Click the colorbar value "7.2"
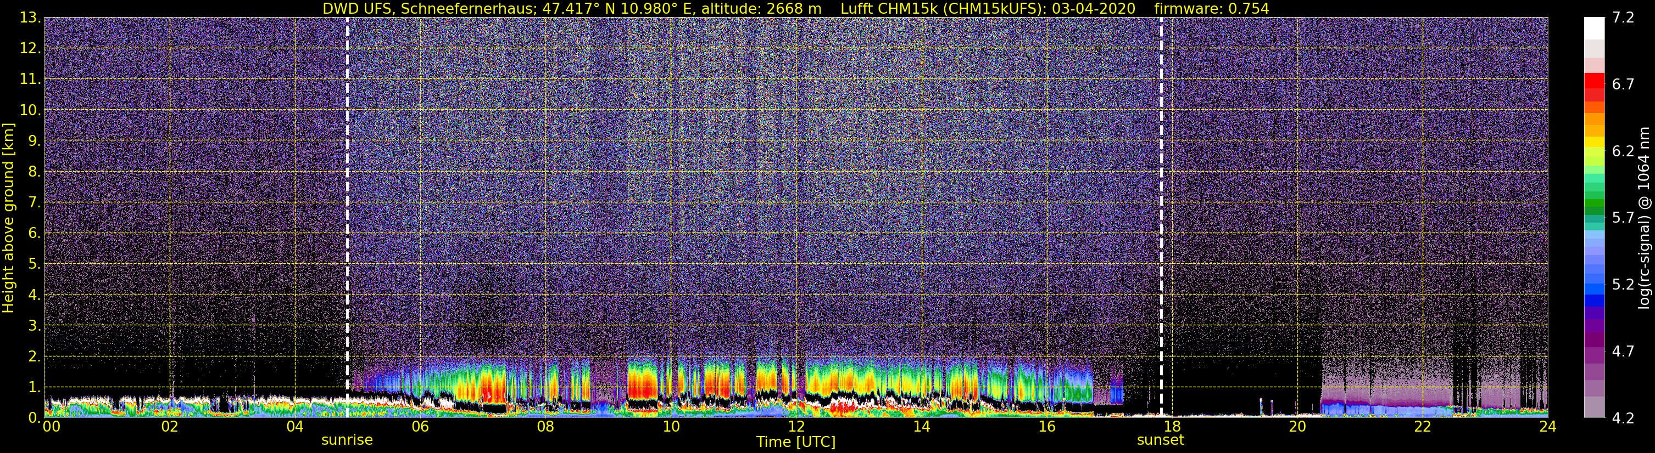Screen dimensions: 1655x453 (x=1623, y=18)
